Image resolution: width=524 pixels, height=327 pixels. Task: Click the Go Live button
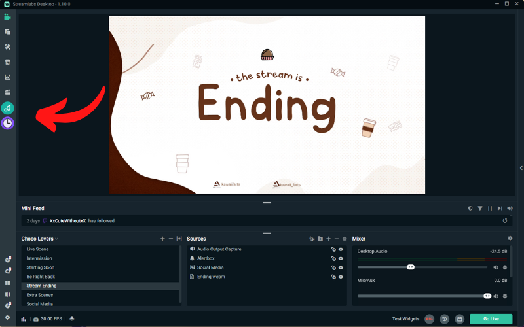(x=491, y=318)
